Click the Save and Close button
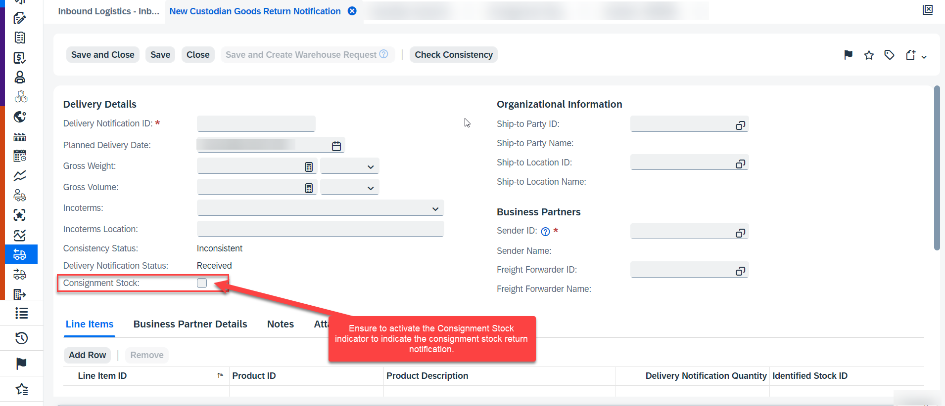Viewport: 945px width, 406px height. (x=103, y=55)
